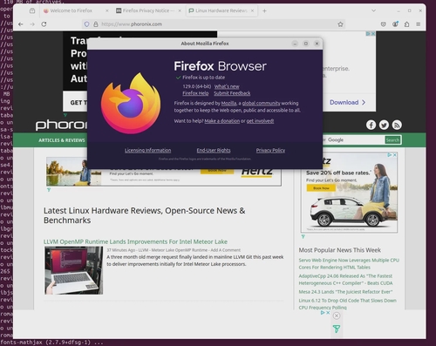Open Phoronix RSS feed icon
The width and height of the screenshot is (436, 346).
397,125
